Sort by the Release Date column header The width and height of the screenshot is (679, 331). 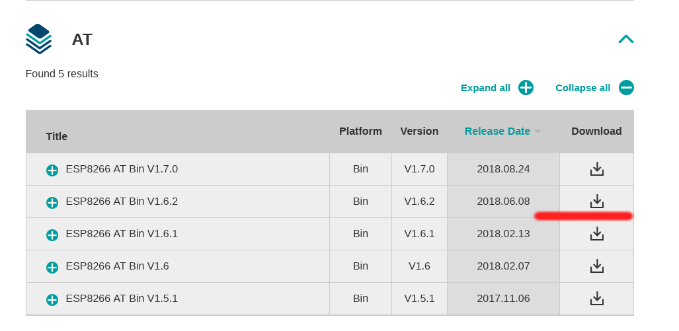pyautogui.click(x=502, y=131)
